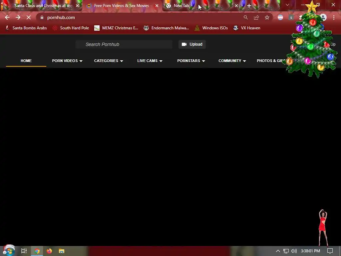Open the volume tray icon
The height and width of the screenshot is (256, 341).
pos(294,251)
